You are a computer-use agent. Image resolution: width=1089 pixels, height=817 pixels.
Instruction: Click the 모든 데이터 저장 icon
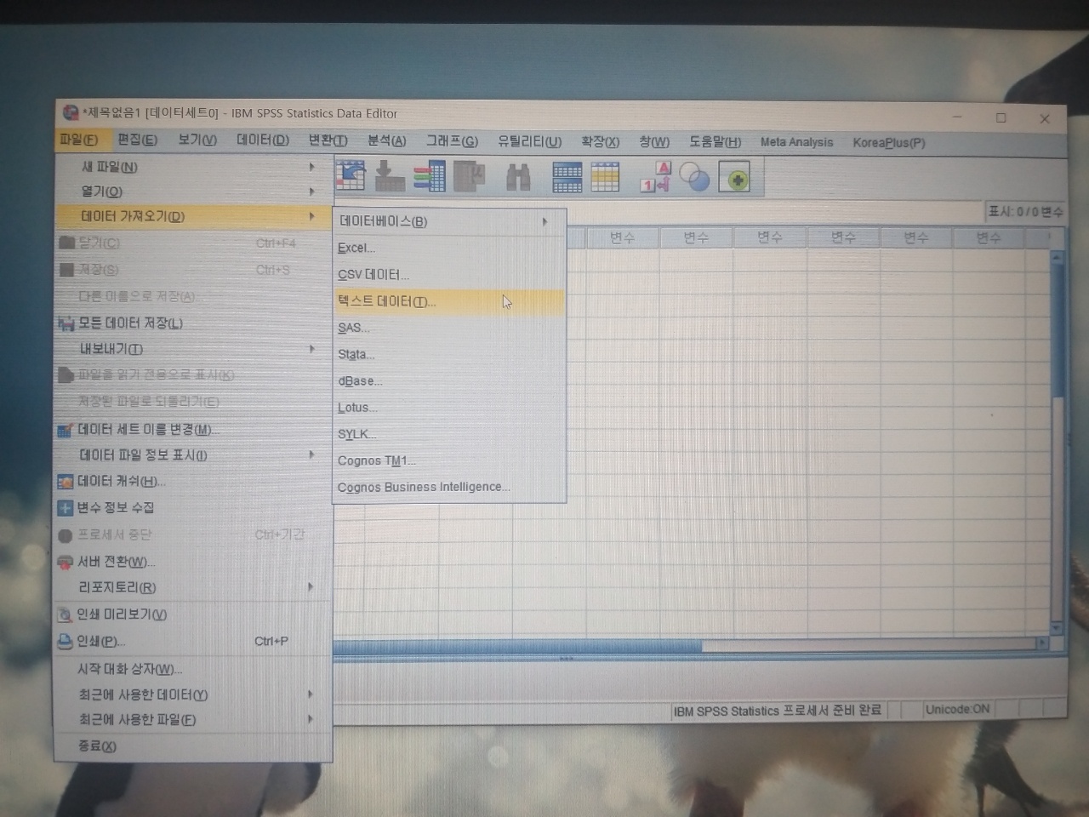coord(66,323)
